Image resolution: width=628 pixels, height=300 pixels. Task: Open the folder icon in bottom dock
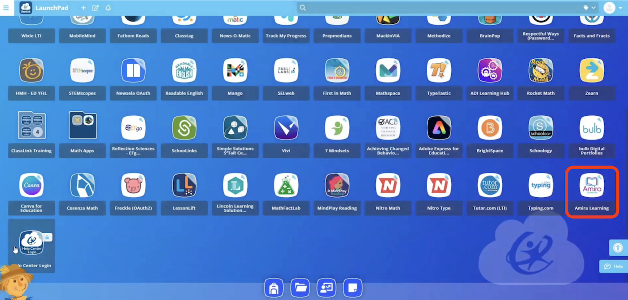tap(300, 288)
